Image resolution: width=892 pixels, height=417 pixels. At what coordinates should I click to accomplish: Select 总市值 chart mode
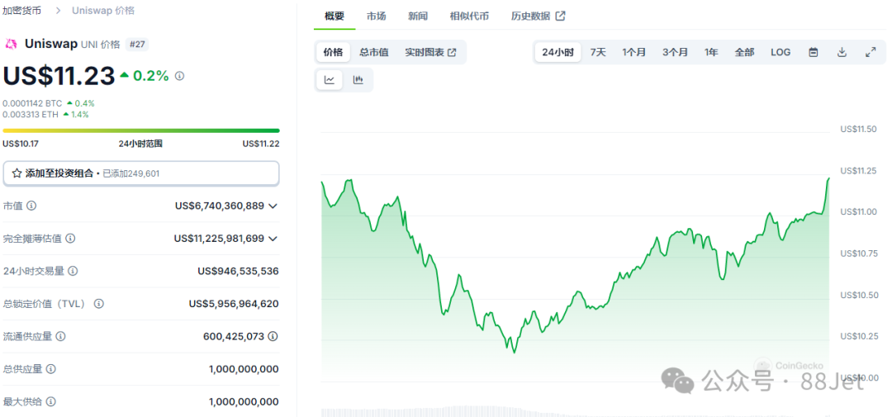pos(374,52)
